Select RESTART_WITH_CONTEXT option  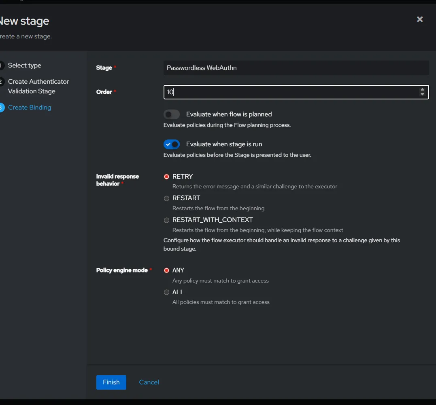point(166,220)
